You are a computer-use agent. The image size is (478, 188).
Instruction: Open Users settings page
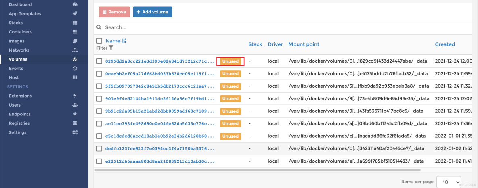pos(15,105)
